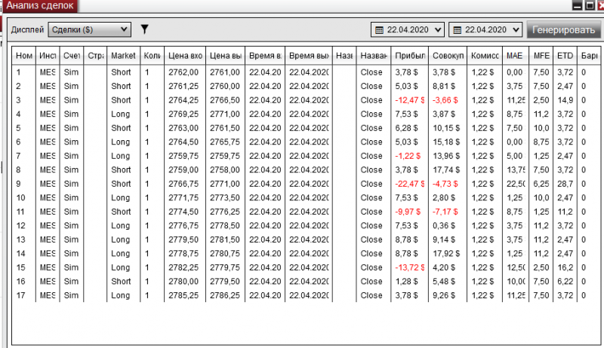This screenshot has height=348, width=604.
Task: Open the start date picker 22.04.2020
Action: tap(408, 30)
